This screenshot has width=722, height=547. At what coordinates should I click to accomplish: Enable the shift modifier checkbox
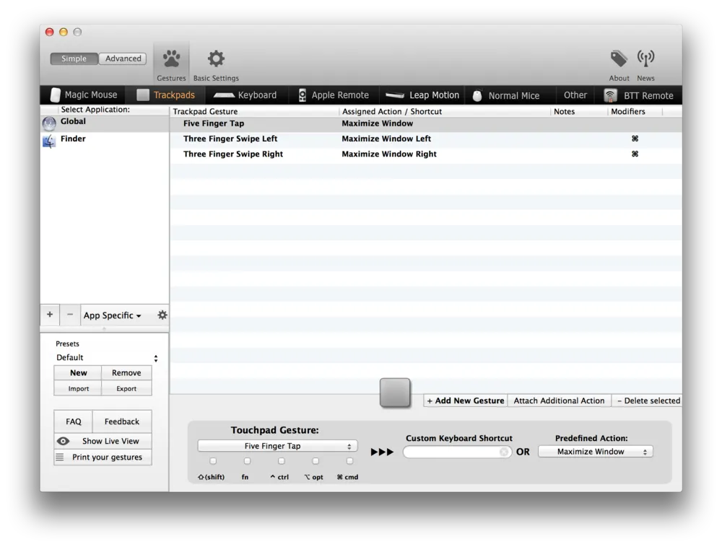click(213, 461)
